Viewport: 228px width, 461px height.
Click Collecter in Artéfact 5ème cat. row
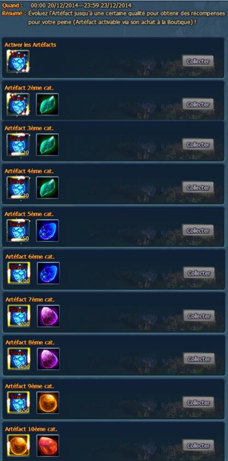pos(198,231)
